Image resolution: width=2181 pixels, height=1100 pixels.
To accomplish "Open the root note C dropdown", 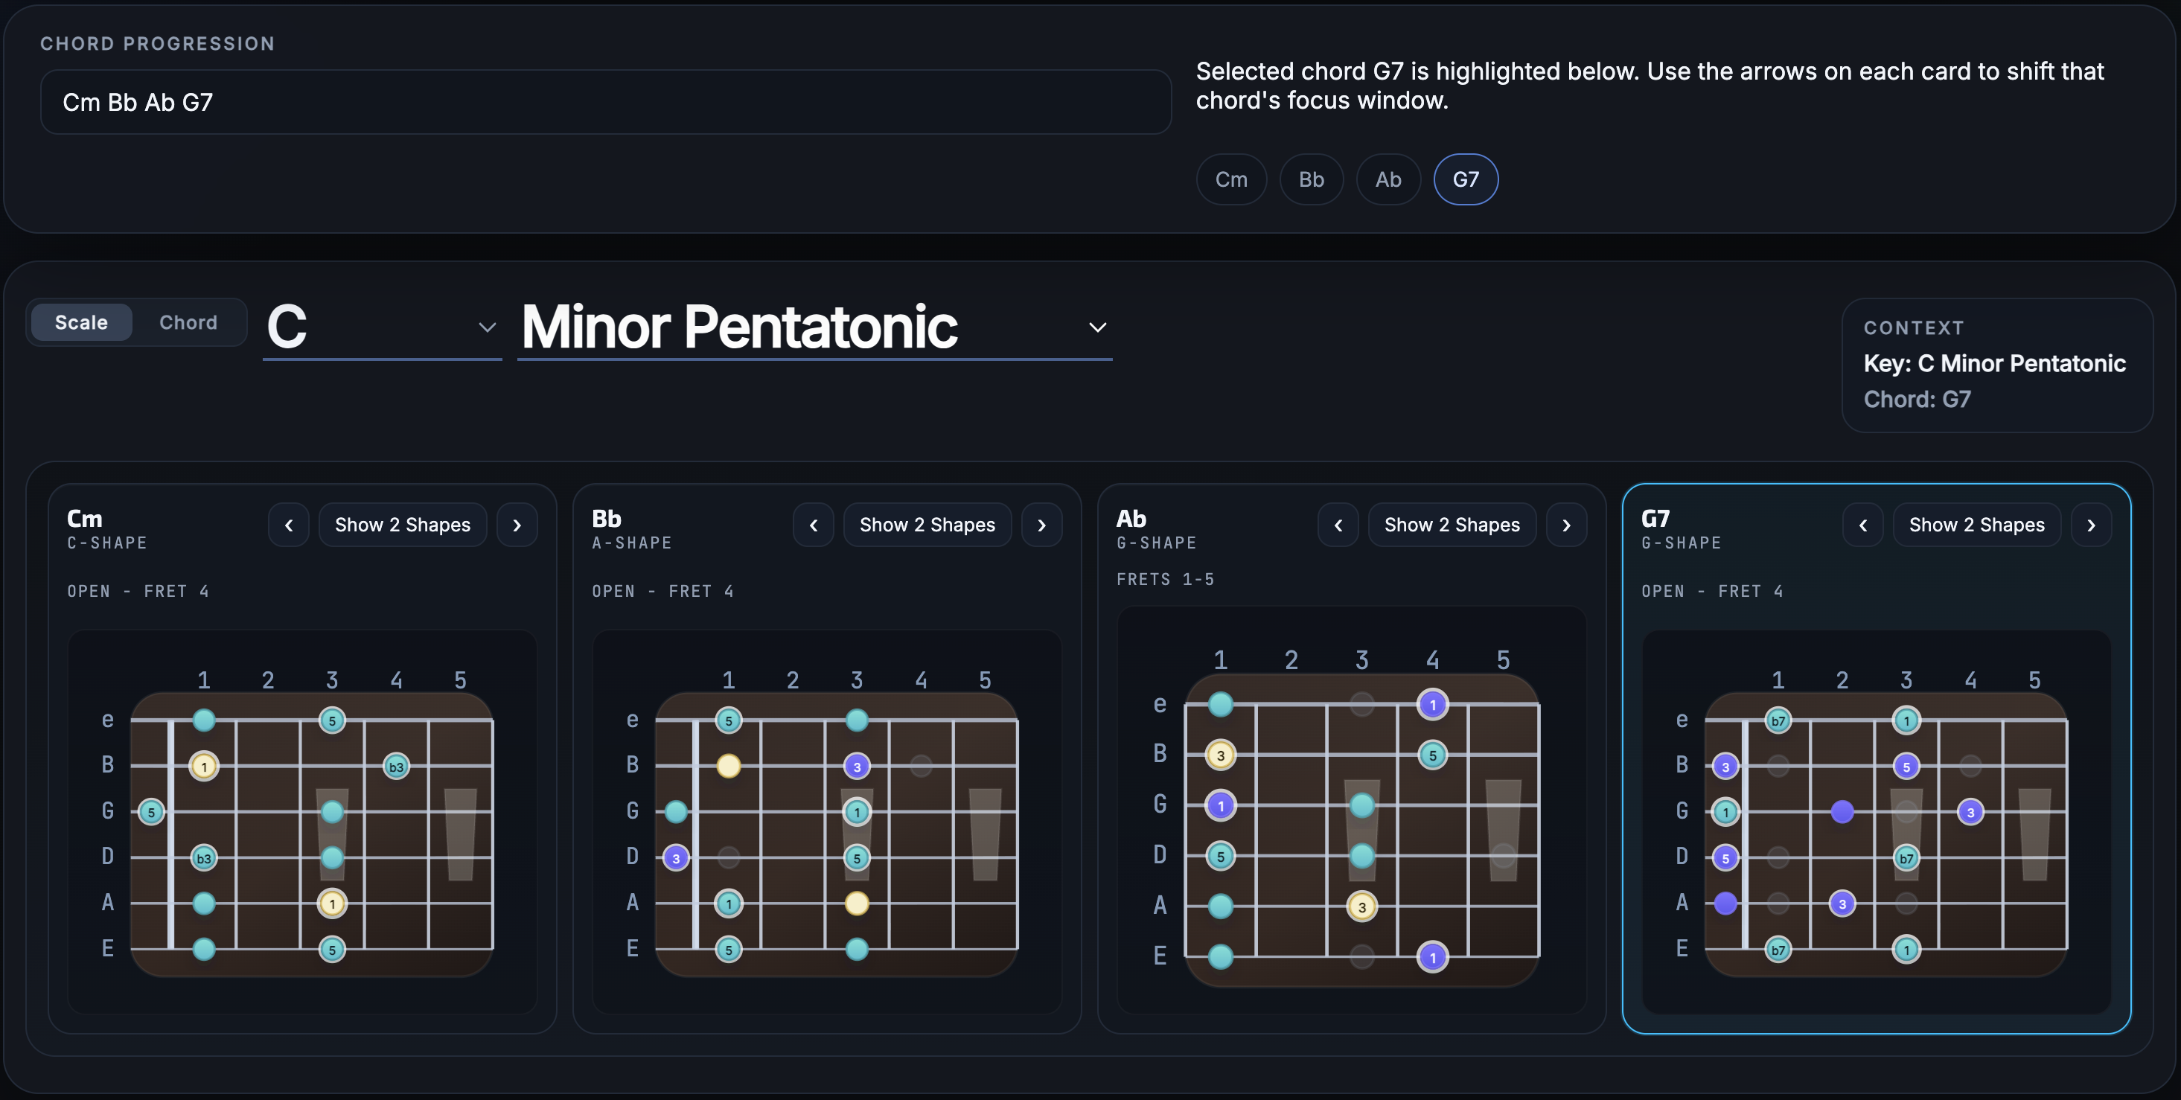I will 382,327.
